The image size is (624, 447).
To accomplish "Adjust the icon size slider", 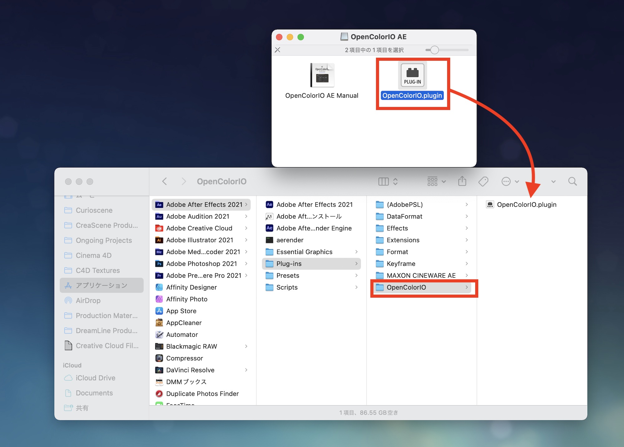I will pos(434,50).
